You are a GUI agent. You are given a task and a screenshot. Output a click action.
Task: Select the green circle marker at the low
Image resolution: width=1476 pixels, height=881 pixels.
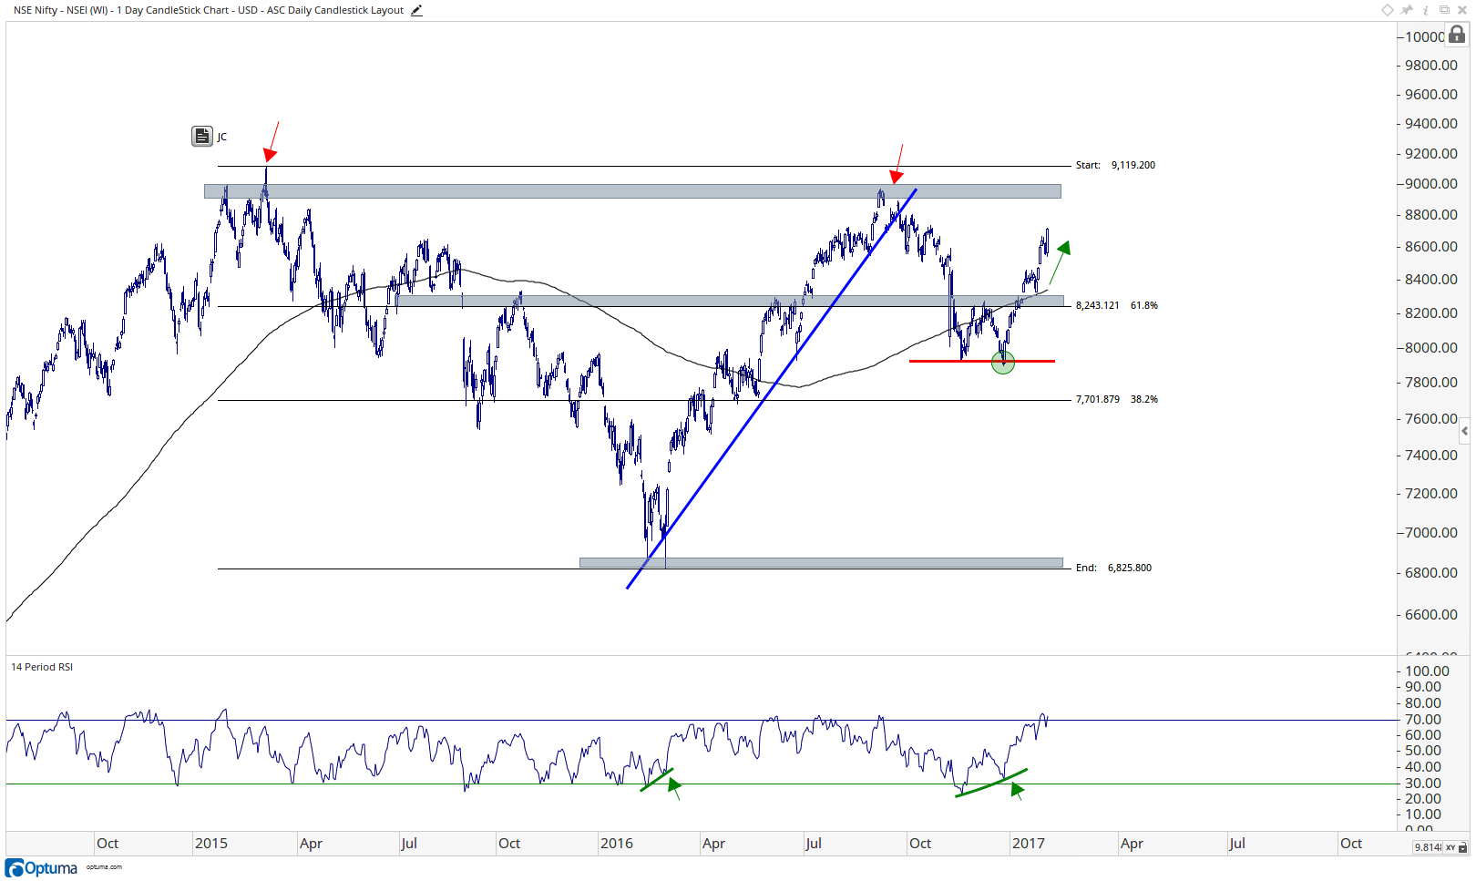(1002, 363)
